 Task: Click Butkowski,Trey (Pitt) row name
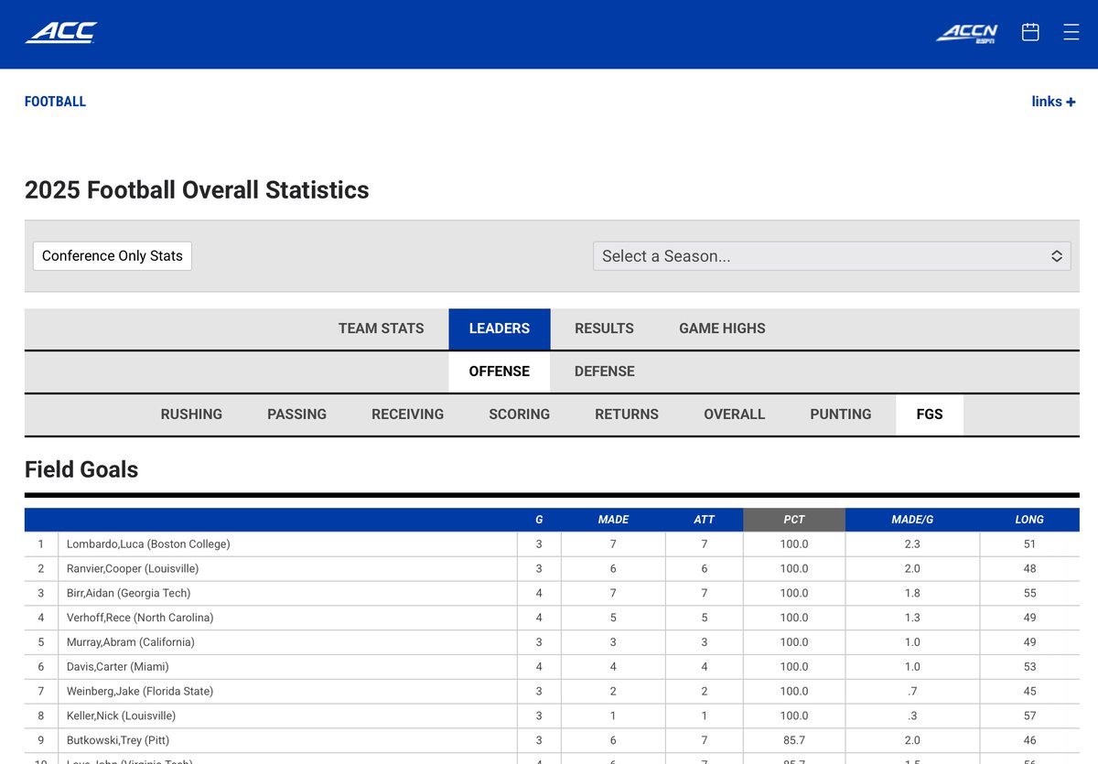[x=118, y=741]
